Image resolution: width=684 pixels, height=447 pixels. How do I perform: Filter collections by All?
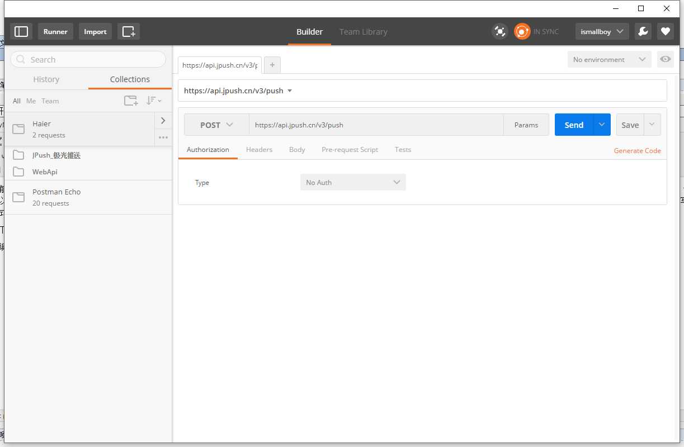coord(17,101)
